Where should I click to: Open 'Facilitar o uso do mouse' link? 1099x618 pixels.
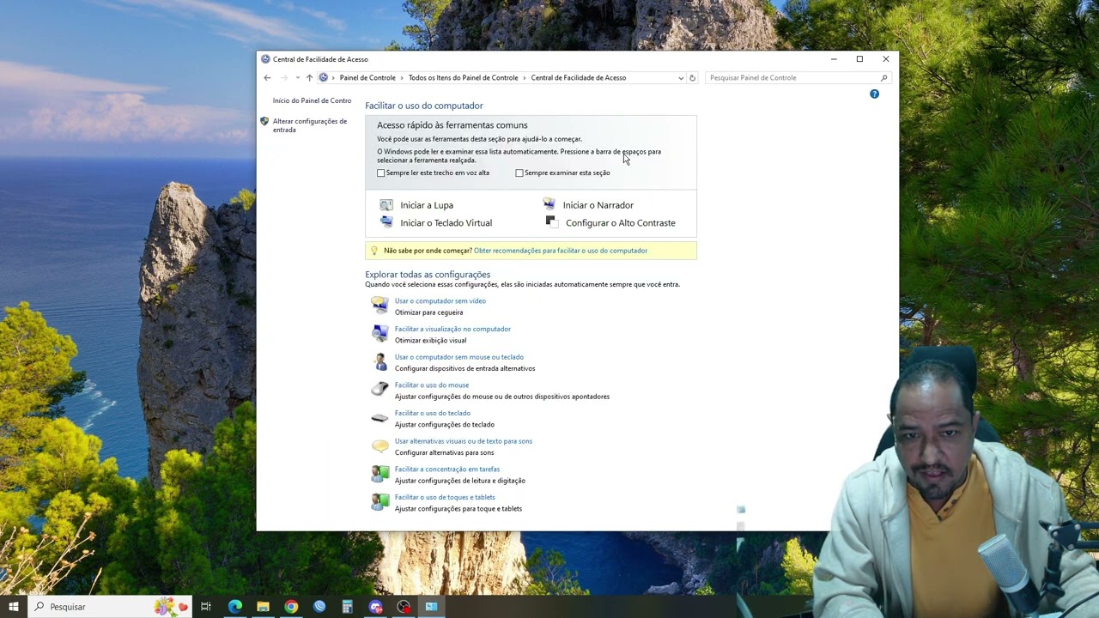(432, 385)
